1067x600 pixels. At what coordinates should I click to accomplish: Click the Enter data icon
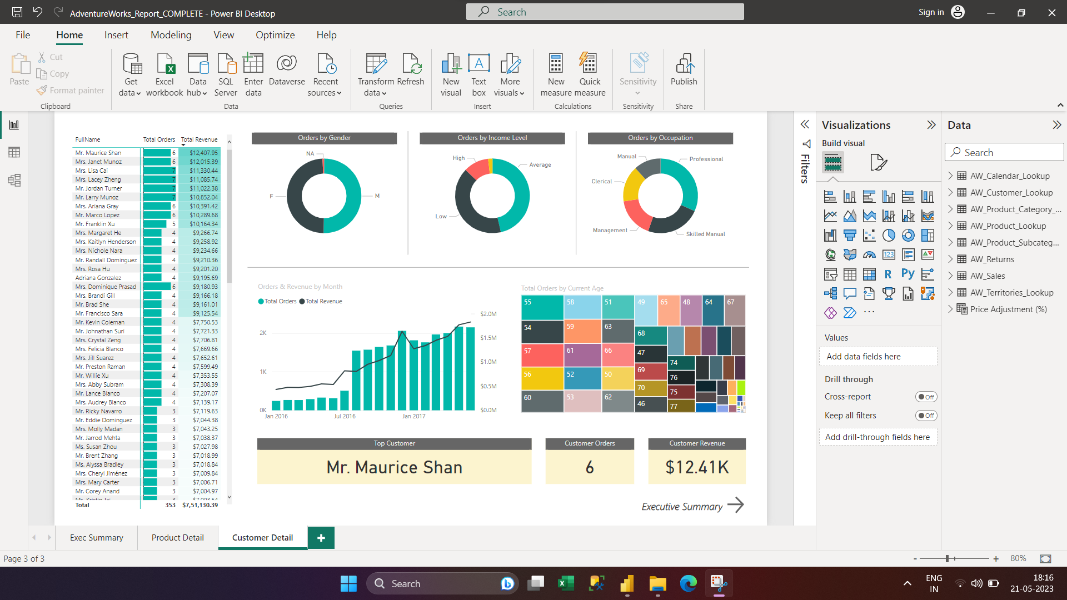tap(253, 63)
